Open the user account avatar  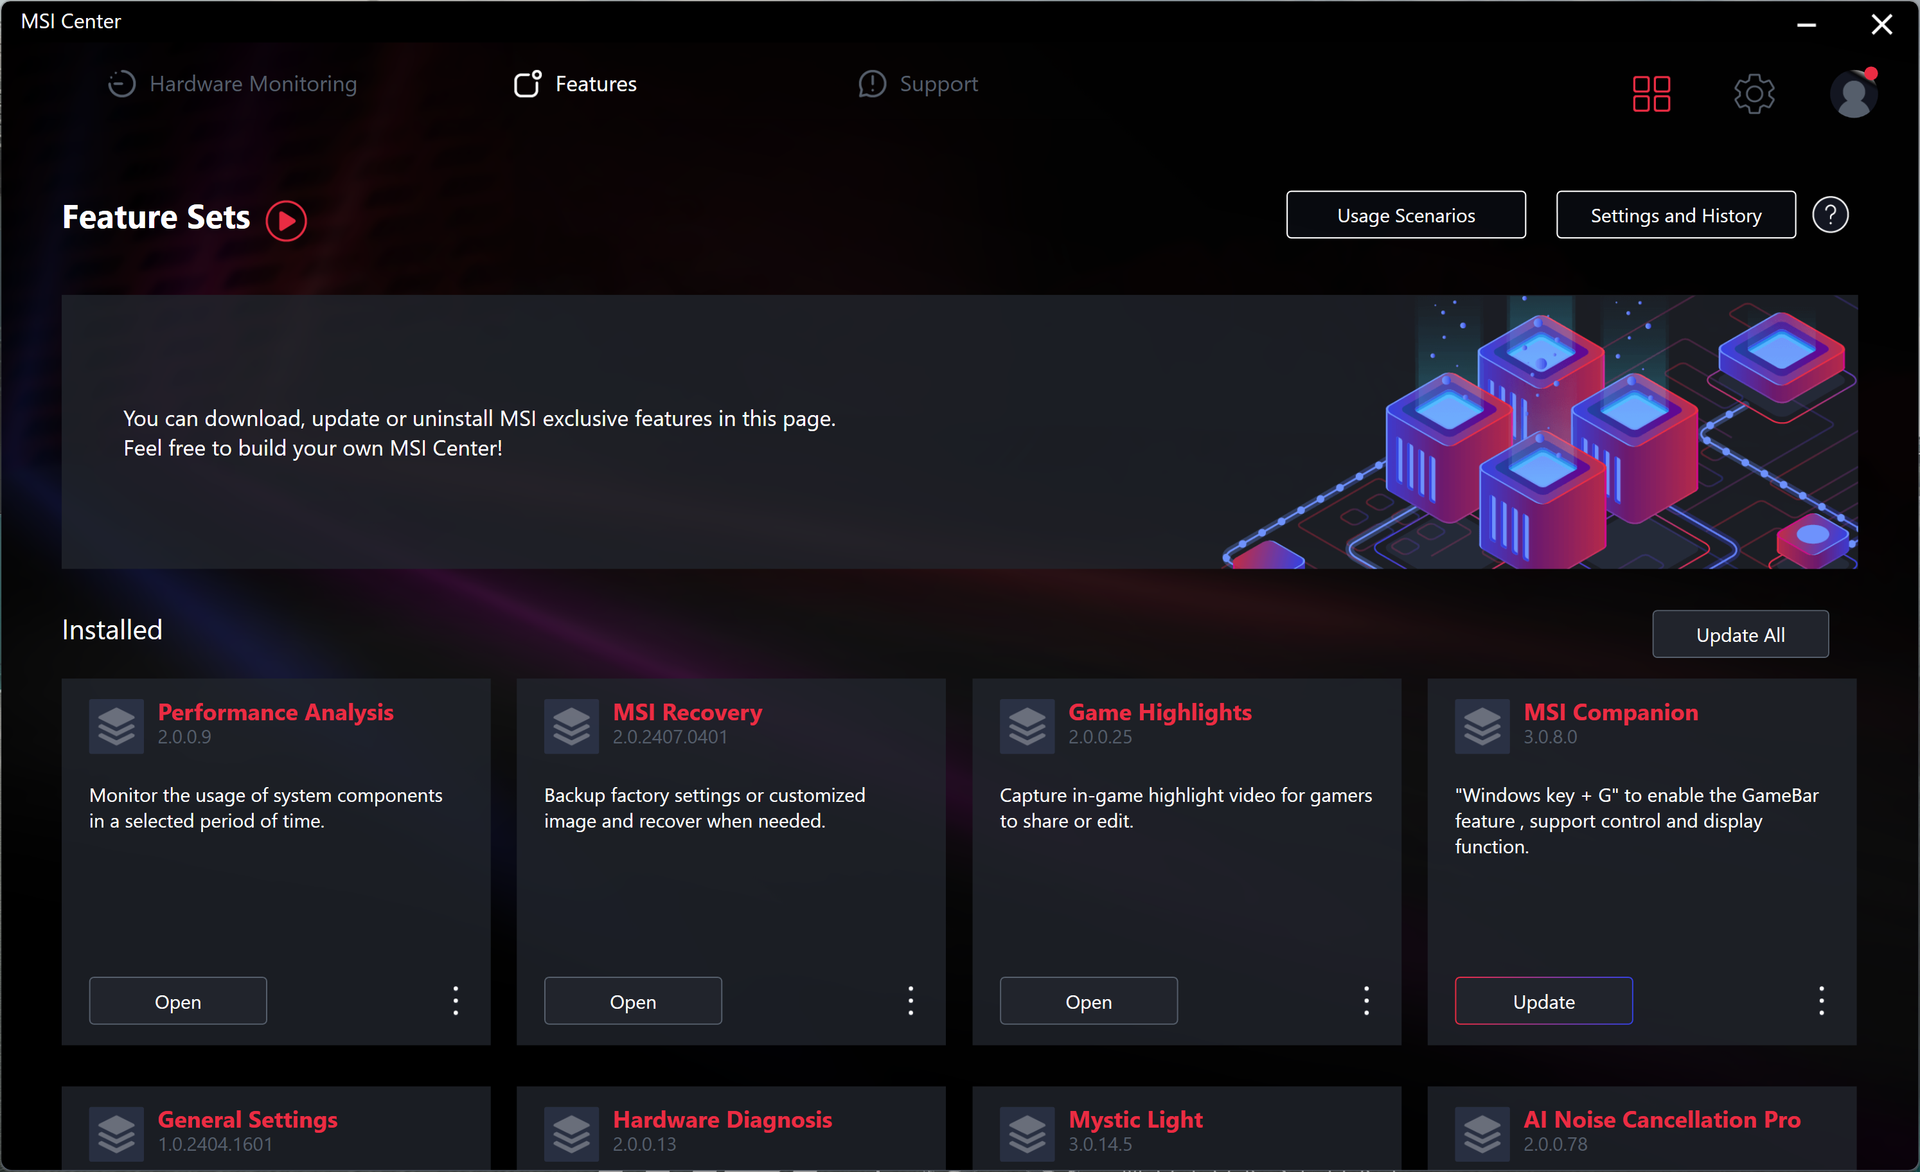pos(1854,94)
